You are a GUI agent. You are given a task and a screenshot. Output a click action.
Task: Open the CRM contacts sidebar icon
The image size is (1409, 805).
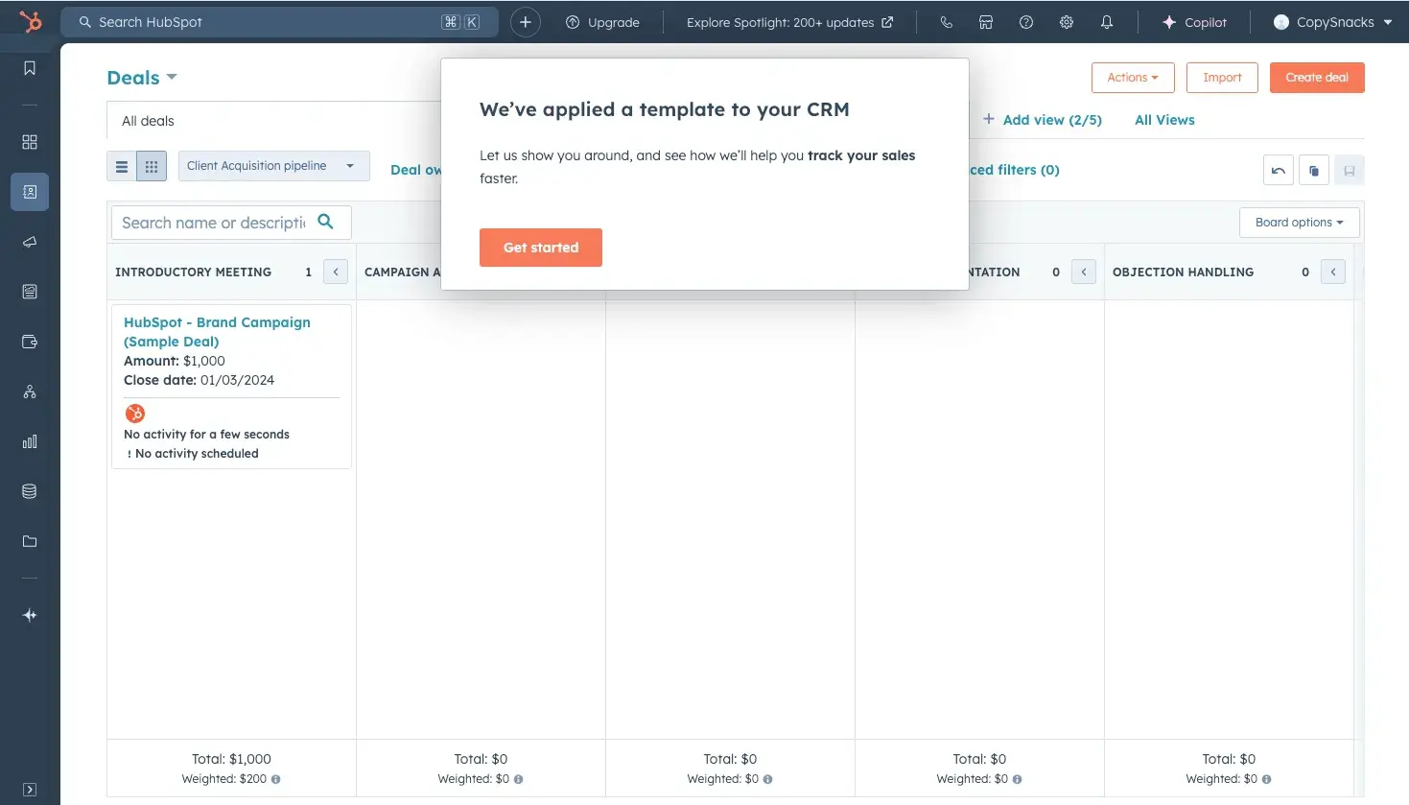pos(30,192)
